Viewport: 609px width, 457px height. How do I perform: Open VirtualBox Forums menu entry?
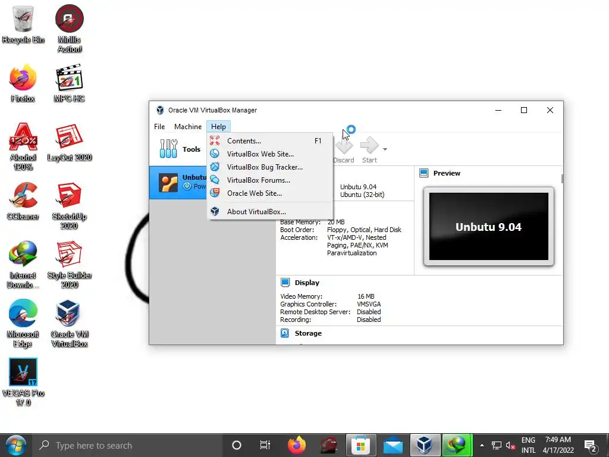(270, 180)
